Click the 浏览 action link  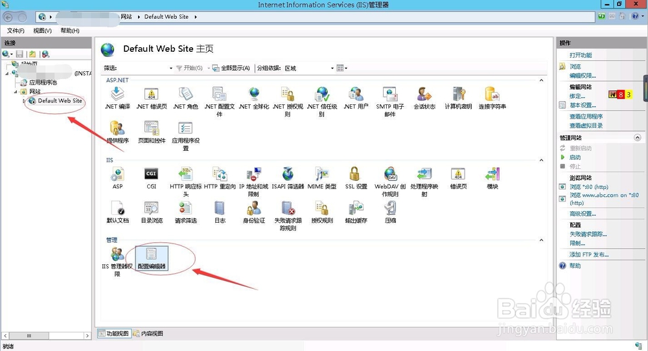575,67
